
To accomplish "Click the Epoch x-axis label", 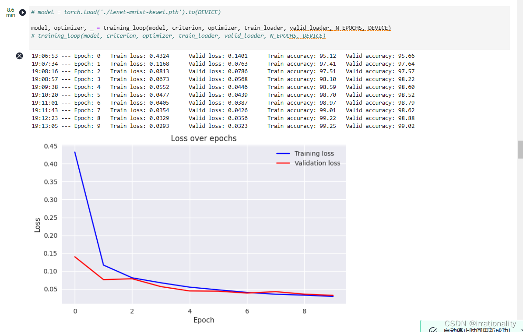I will tap(204, 320).
